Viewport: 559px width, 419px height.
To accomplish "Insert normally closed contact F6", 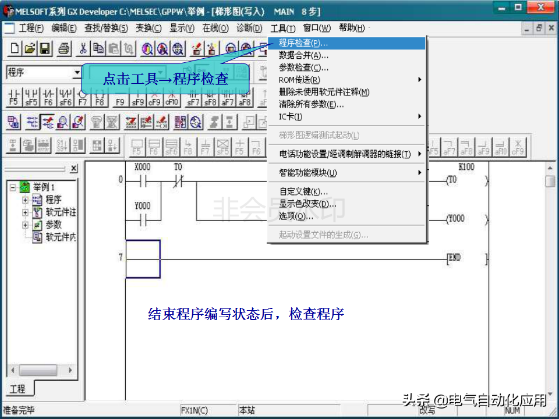I will 48,97.
